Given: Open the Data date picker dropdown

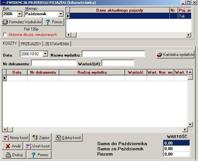Looking at the screenshot, I should click(x=45, y=54).
